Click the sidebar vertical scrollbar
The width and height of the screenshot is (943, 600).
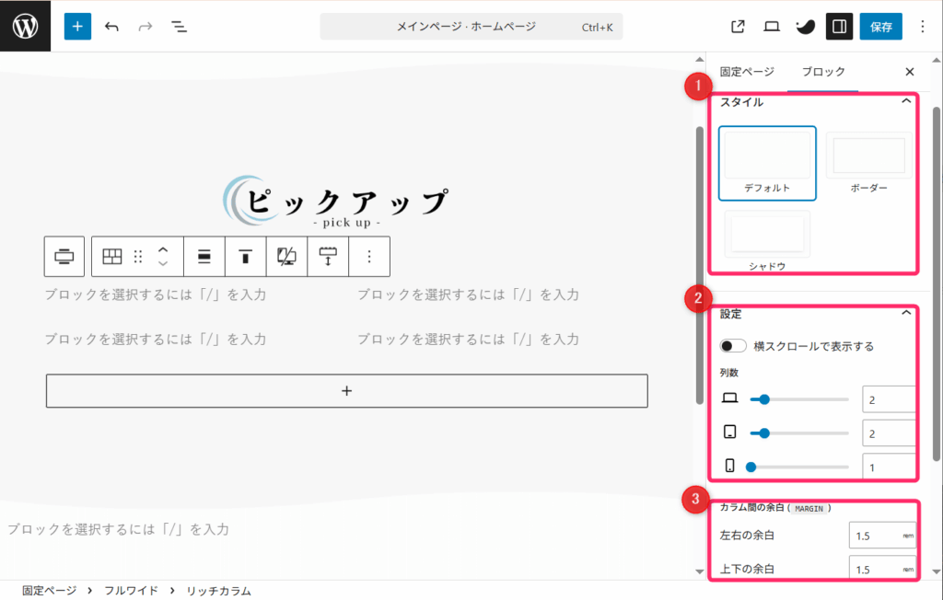[936, 283]
